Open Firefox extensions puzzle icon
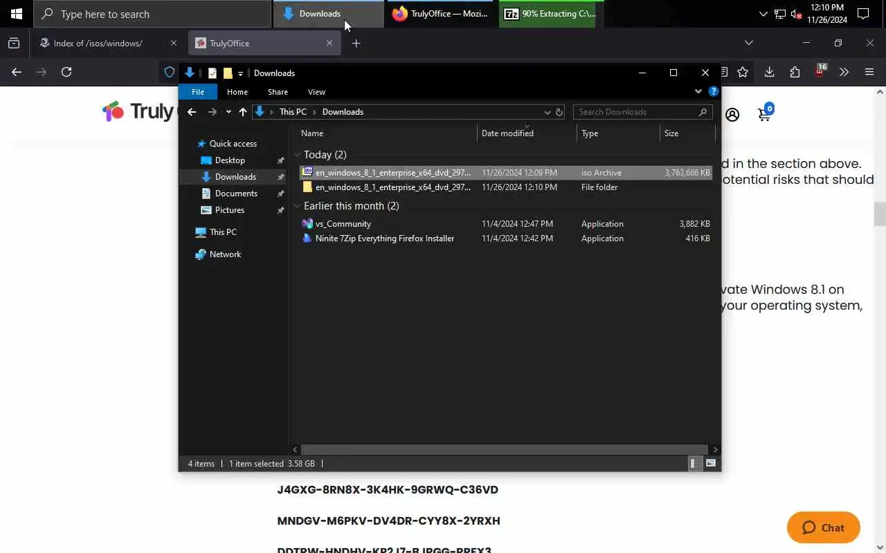This screenshot has height=553, width=886. pyautogui.click(x=795, y=72)
